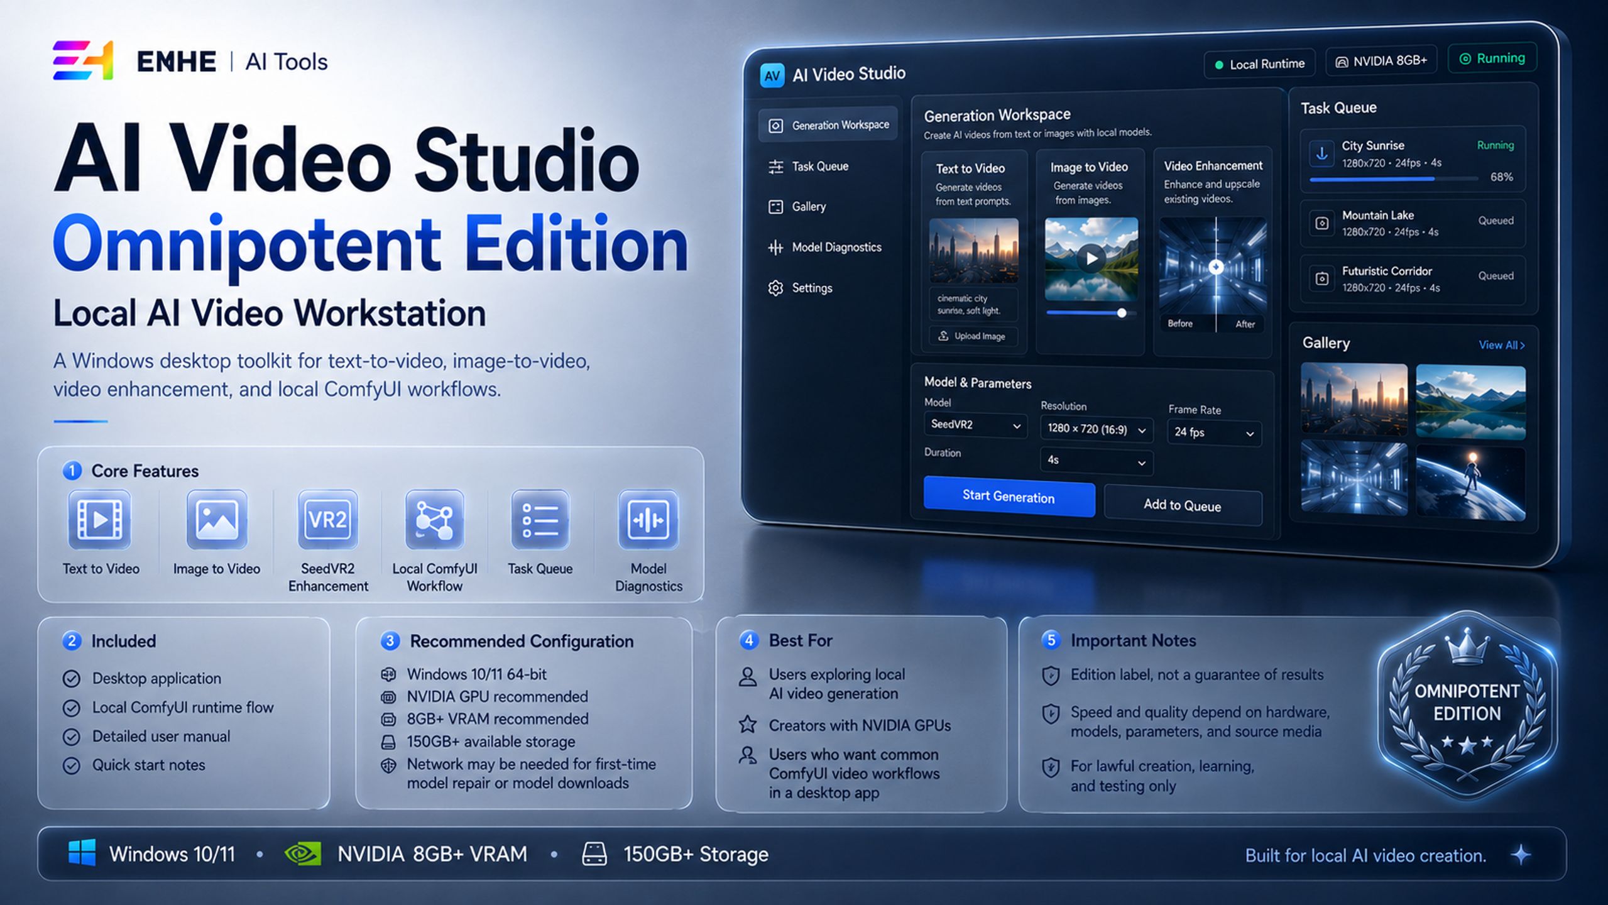Select the Futuristic Corridor queued task

coord(1413,279)
